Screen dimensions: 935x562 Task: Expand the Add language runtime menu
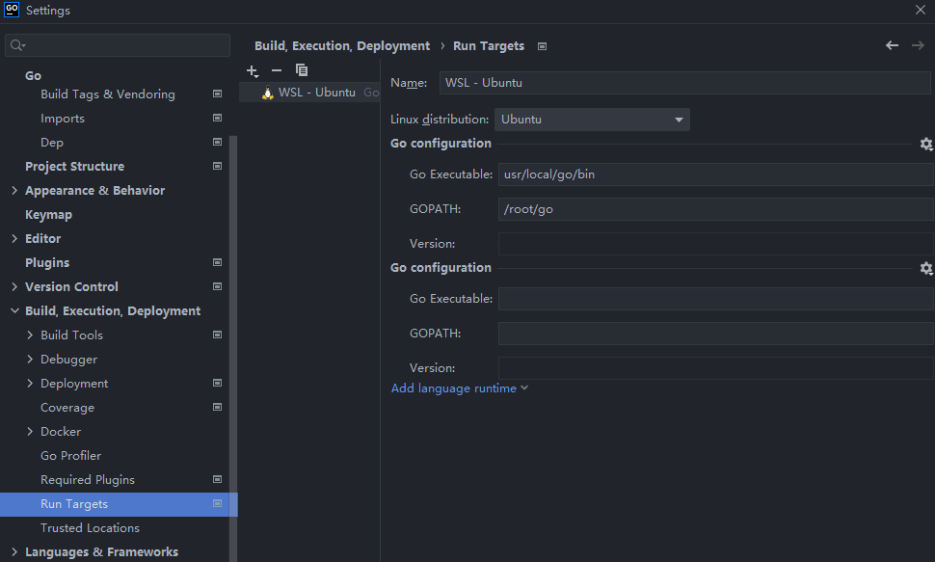click(460, 388)
